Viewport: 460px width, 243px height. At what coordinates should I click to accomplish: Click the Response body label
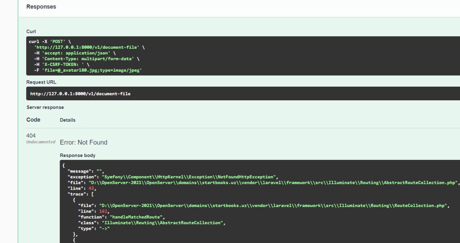pos(78,155)
